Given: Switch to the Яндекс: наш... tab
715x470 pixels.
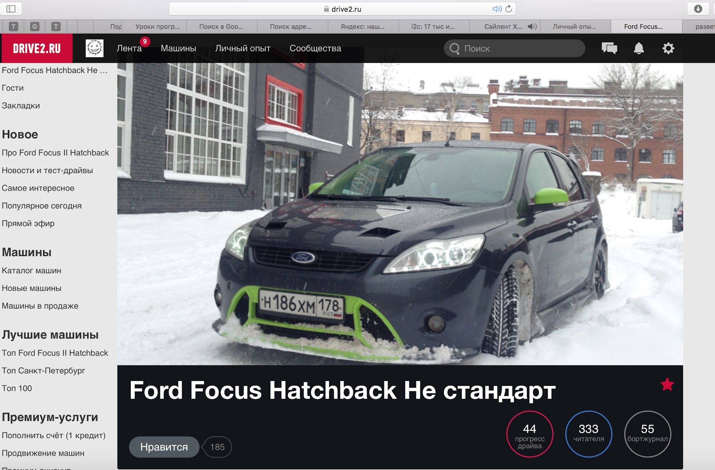Looking at the screenshot, I should pyautogui.click(x=363, y=26).
